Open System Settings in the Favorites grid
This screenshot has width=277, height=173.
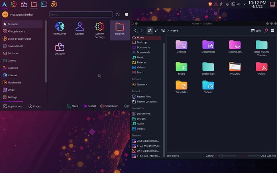[100, 30]
